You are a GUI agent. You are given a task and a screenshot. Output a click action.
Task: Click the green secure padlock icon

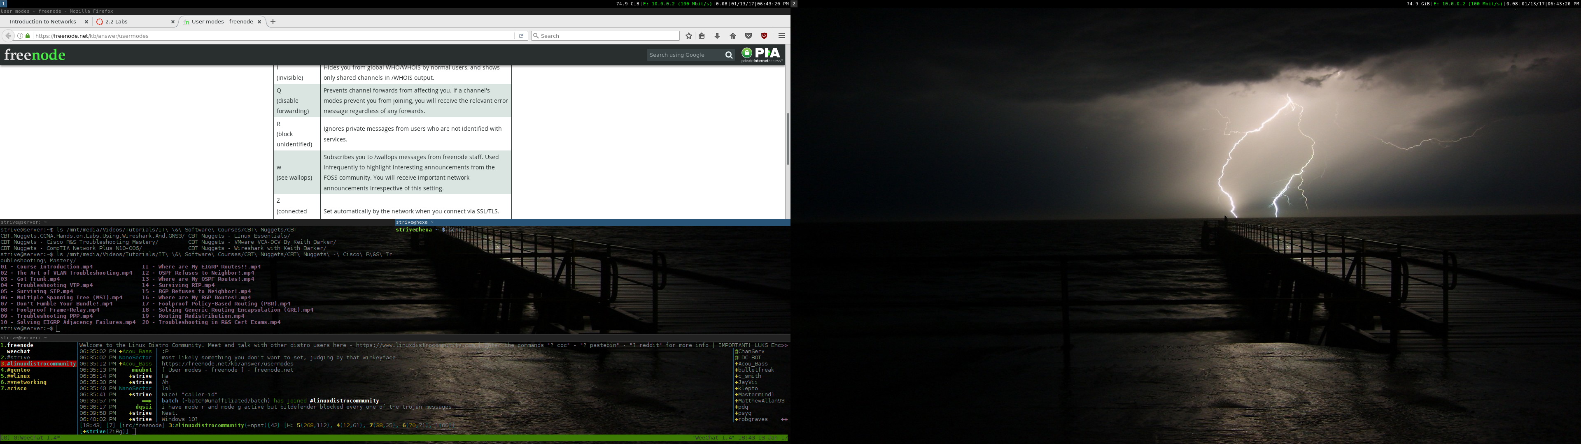click(28, 36)
